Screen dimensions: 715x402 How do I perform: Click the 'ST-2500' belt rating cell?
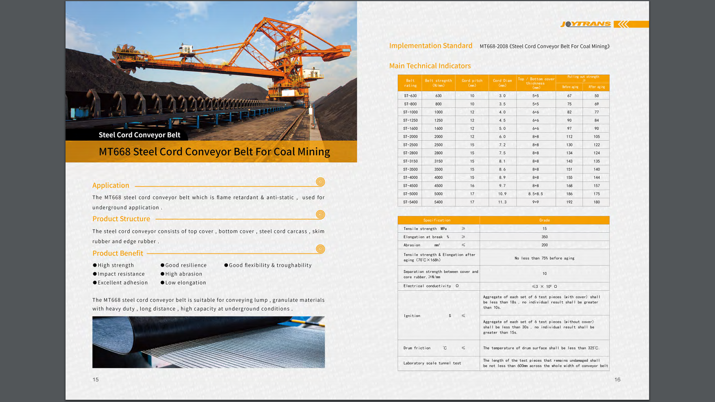click(x=410, y=145)
